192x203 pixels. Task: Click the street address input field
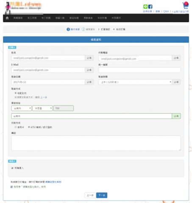coord(92,116)
